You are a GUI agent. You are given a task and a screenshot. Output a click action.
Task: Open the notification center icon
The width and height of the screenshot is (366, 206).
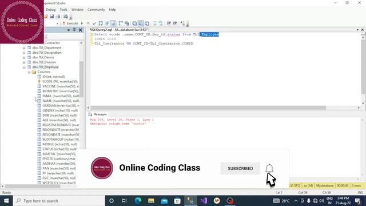click(357, 201)
